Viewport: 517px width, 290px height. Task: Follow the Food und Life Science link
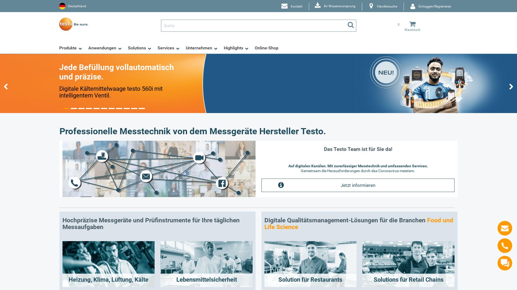[440, 220]
